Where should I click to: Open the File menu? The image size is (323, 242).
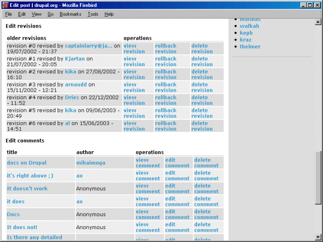8,14
